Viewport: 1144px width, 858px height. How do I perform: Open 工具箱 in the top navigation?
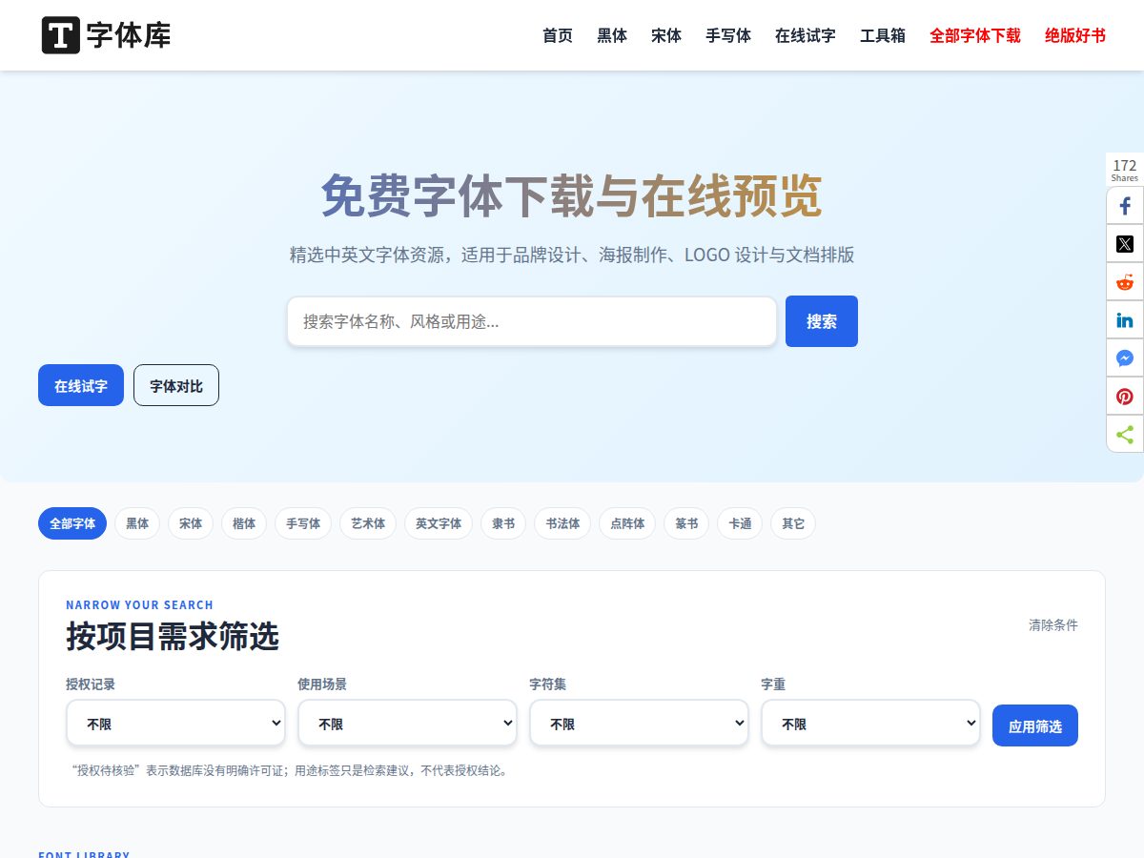[883, 35]
